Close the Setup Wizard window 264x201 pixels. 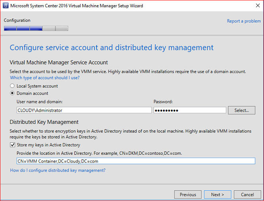(258, 6)
